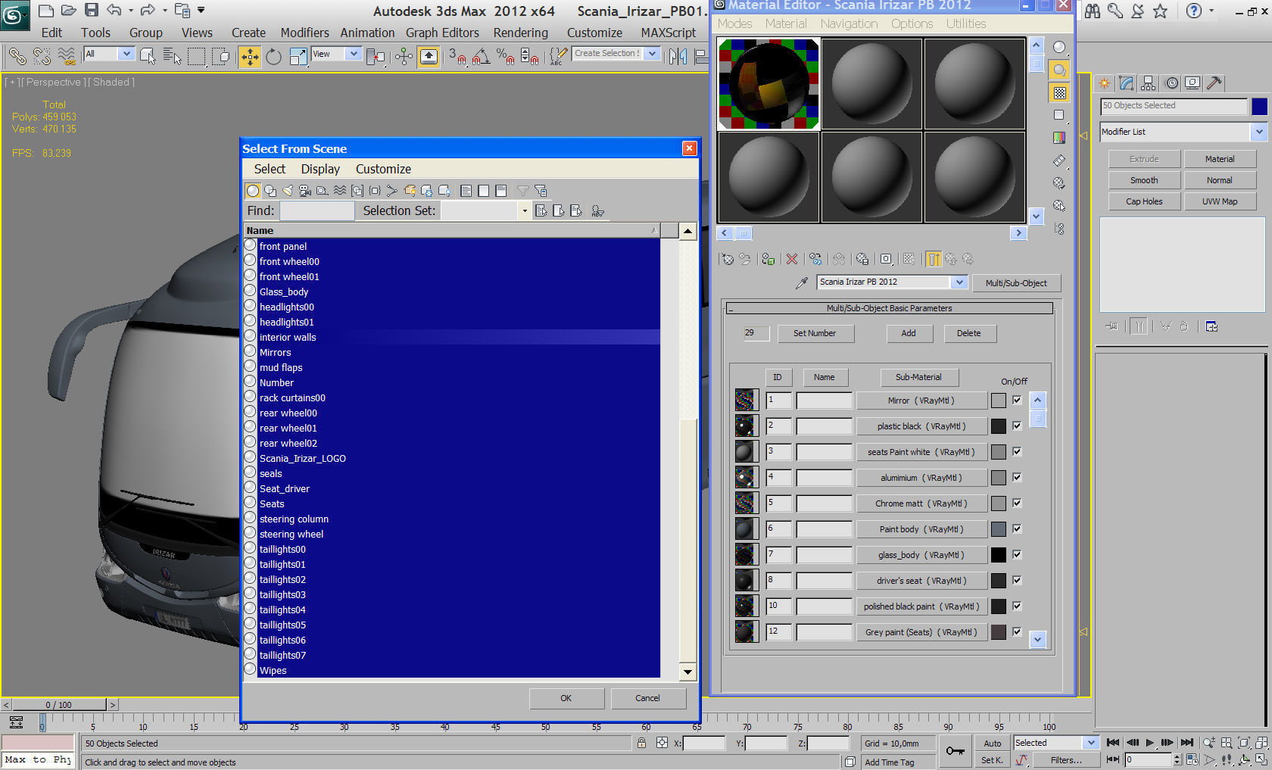This screenshot has width=1272, height=770.
Task: Choose the Select and Rotate tool
Action: coord(273,56)
